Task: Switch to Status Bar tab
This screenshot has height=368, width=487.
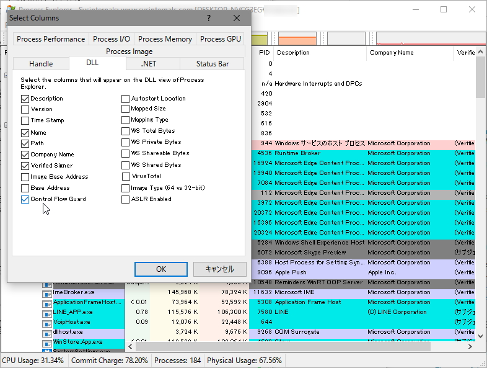Action: click(x=213, y=64)
